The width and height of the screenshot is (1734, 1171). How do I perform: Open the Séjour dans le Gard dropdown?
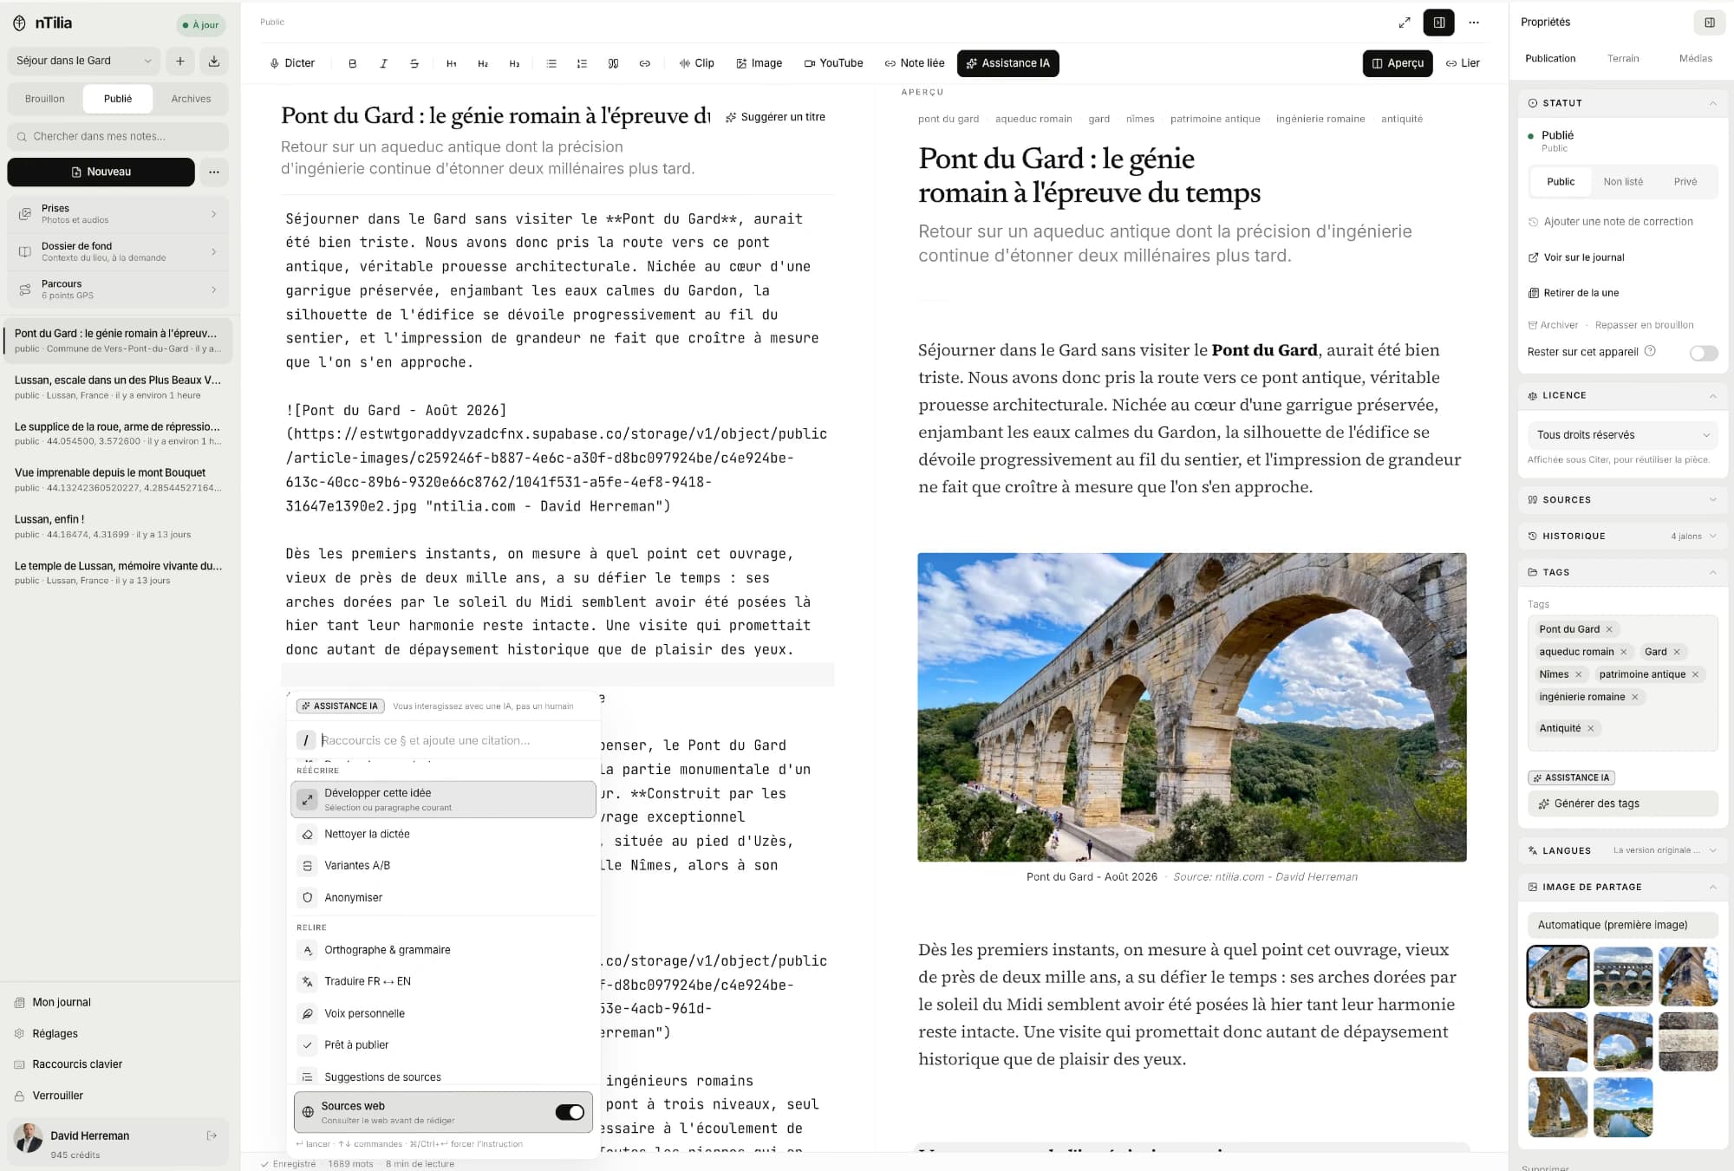[83, 61]
